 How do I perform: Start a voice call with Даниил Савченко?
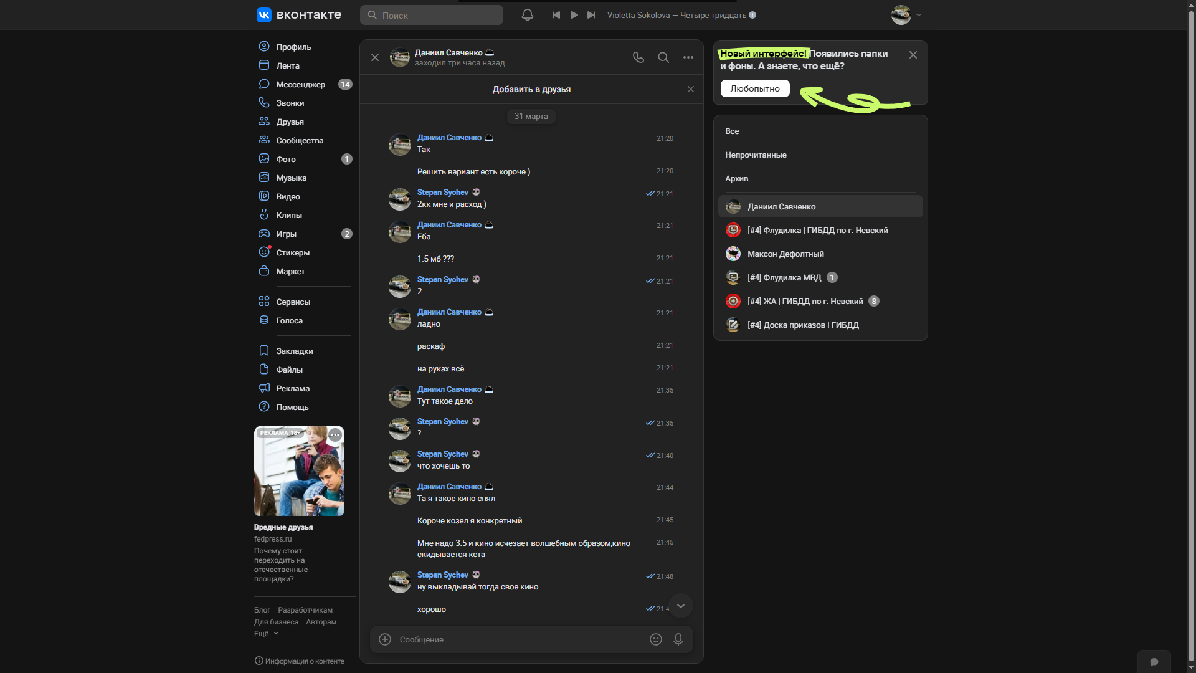[638, 57]
